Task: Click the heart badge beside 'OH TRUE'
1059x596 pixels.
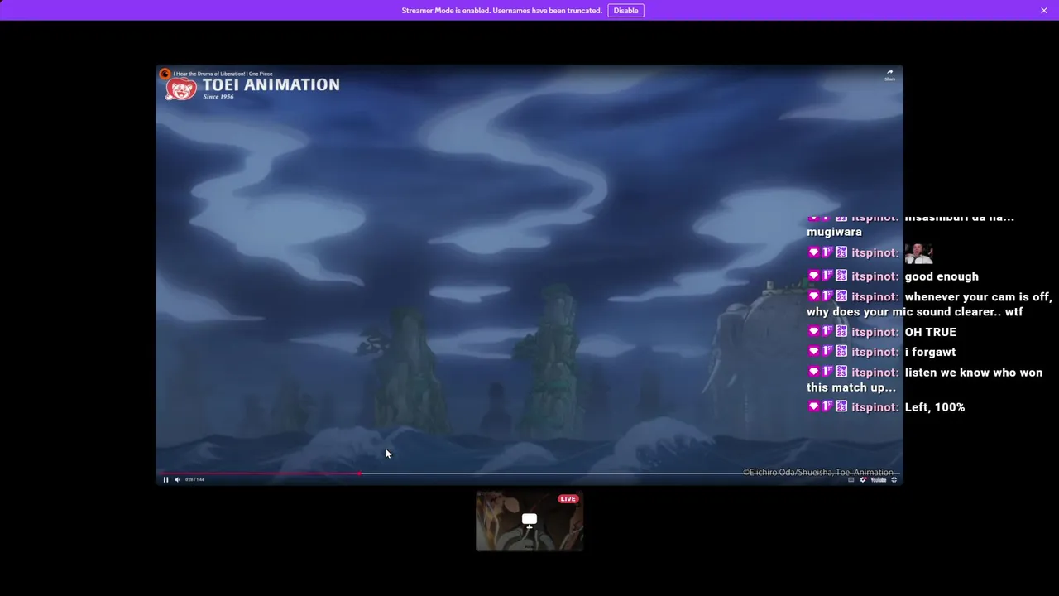Action: point(813,331)
